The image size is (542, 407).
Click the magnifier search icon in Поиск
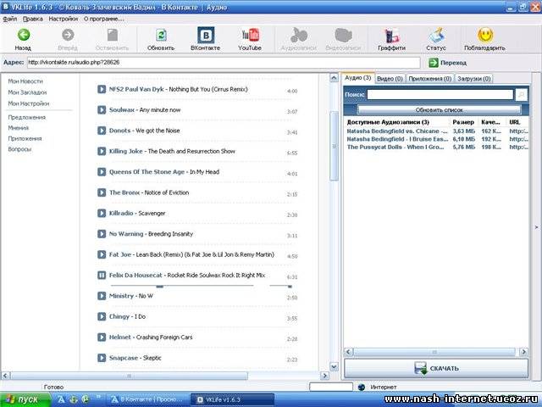(522, 94)
